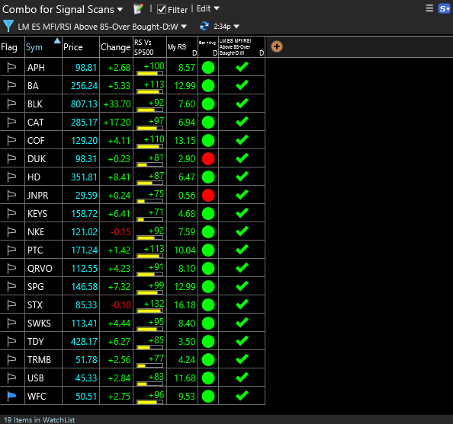Toggle the flag for DUK
Screen dimensions: 453x424
pyautogui.click(x=11, y=158)
